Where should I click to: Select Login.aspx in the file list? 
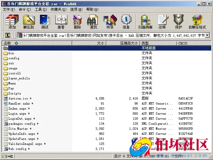[x=17, y=113]
